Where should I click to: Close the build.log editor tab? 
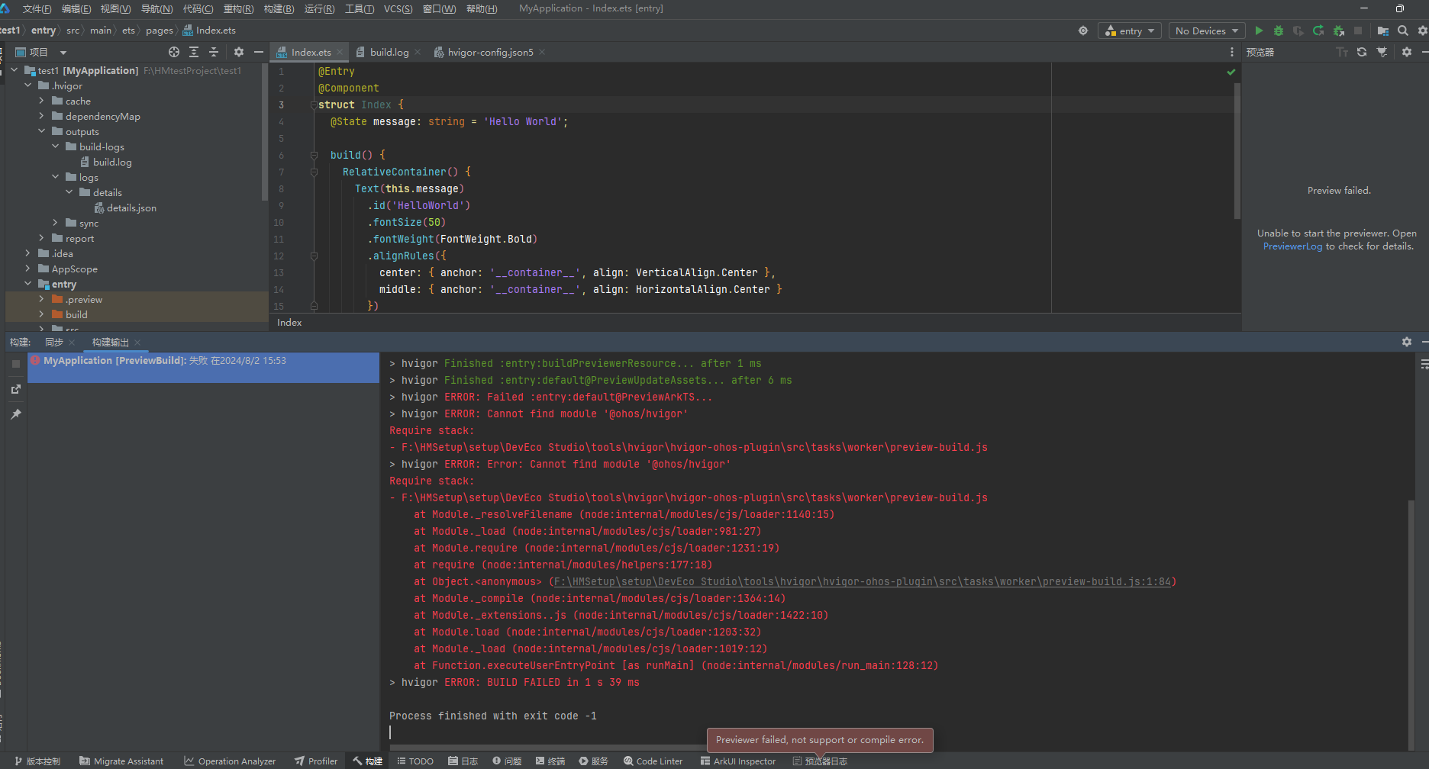pyautogui.click(x=418, y=52)
